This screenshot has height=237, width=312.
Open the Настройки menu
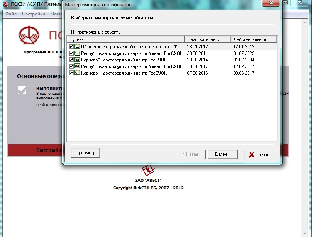(34, 14)
